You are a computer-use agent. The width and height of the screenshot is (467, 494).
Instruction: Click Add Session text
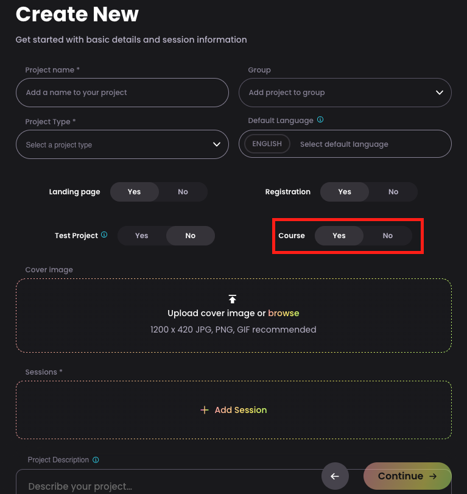(241, 410)
